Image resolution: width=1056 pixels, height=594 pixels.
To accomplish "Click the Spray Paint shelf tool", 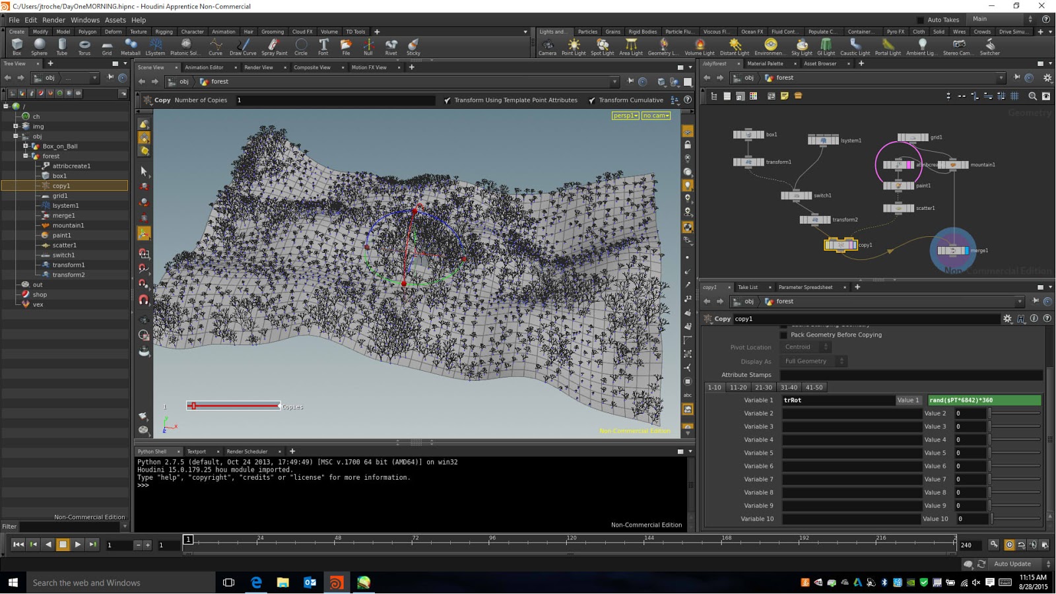I will point(274,46).
